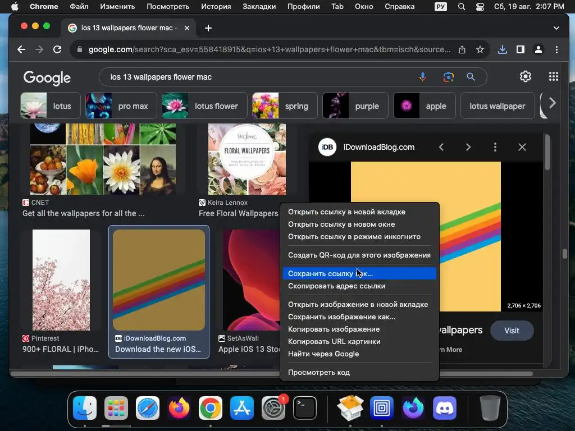This screenshot has width=575, height=431.
Task: Close the image preview panel
Action: pyautogui.click(x=522, y=148)
